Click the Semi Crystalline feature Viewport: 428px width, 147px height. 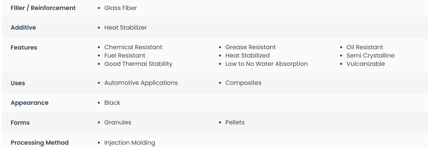[370, 56]
